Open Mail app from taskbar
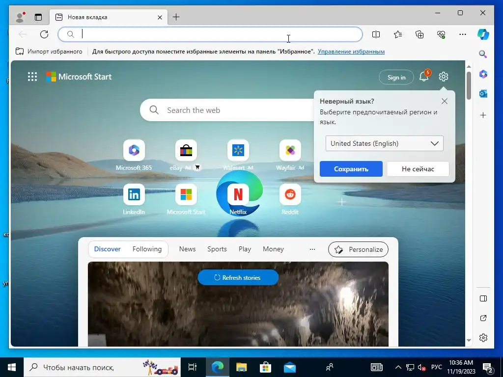503x377 pixels. coord(290,367)
